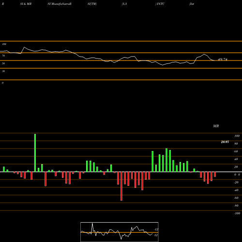This screenshot has width=242, height=242.
Task: Click the INTC ticker symbol in header
Action: click(161, 4)
